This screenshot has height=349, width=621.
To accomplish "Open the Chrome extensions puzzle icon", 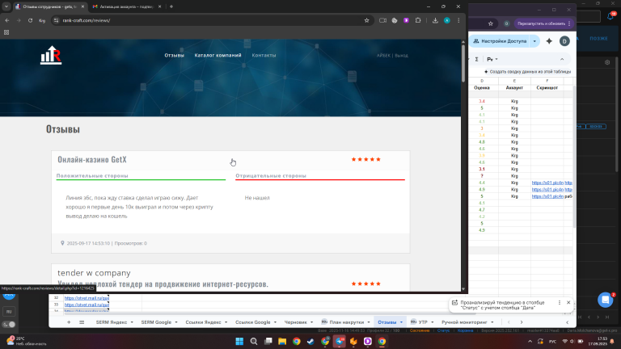I will click(x=418, y=20).
